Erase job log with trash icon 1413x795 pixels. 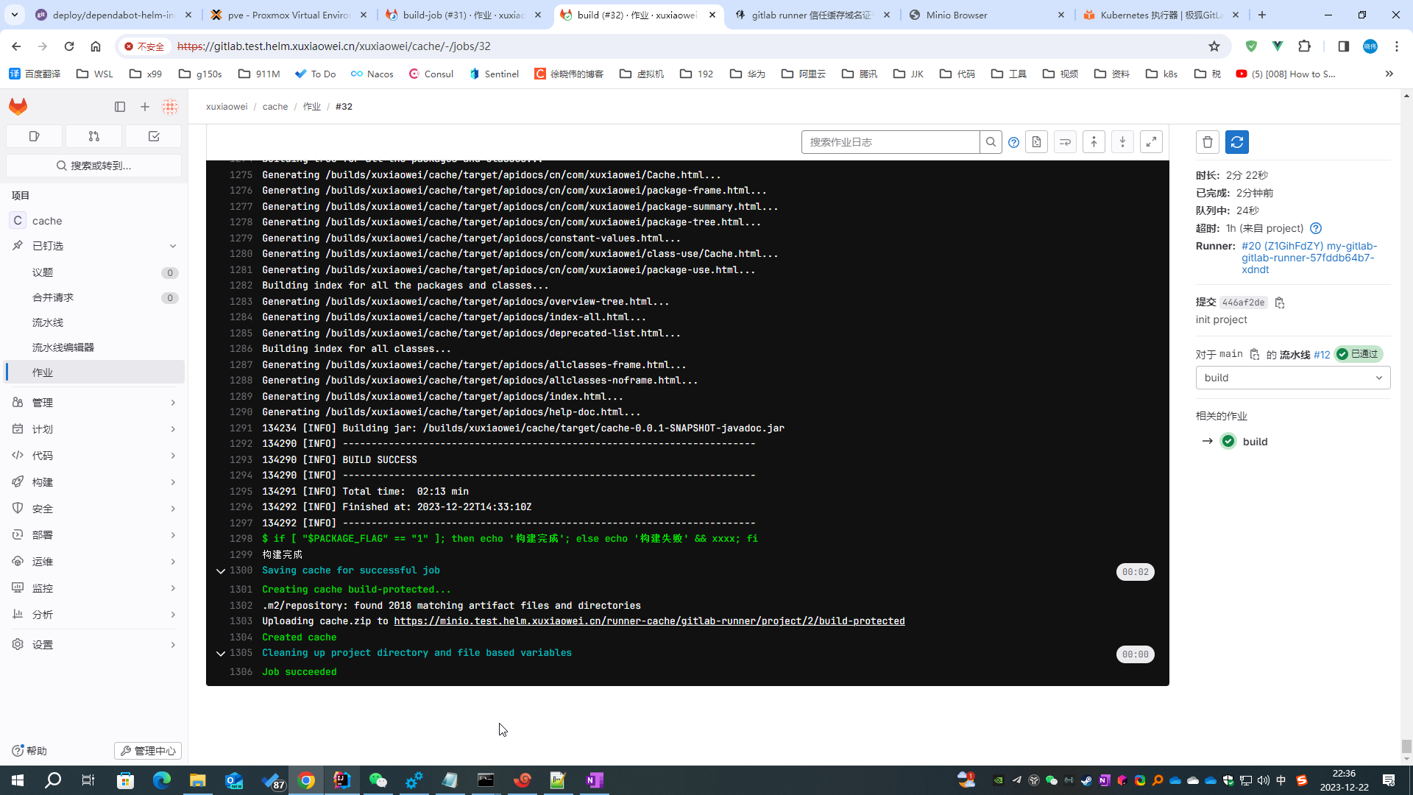click(x=1208, y=142)
